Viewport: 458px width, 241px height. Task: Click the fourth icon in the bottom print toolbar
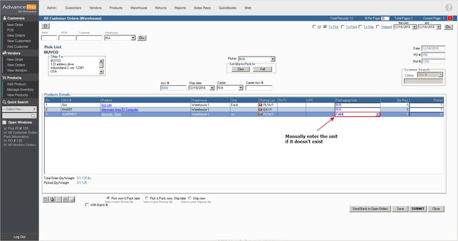pos(65,199)
